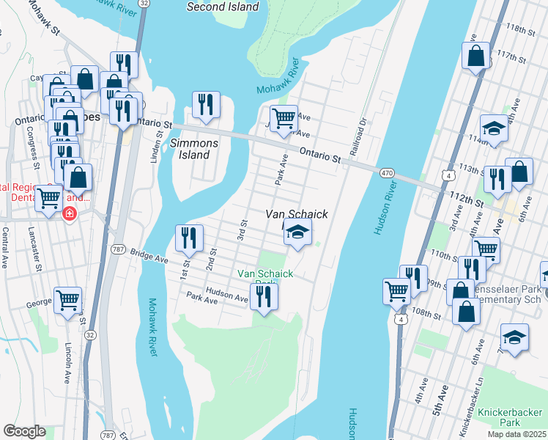Image resolution: width=548 pixels, height=440 pixels.
Task: Click the Google logo
Action: [x=24, y=432]
